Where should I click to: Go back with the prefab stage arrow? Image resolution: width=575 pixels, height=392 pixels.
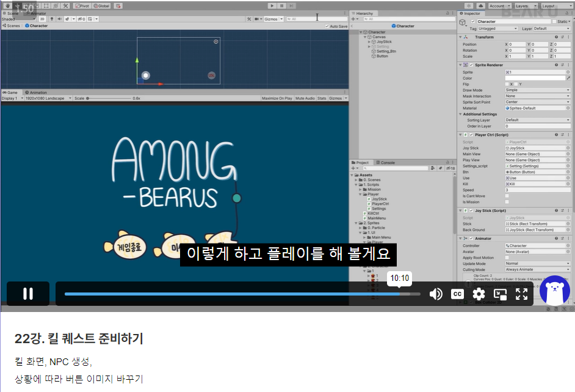(352, 26)
